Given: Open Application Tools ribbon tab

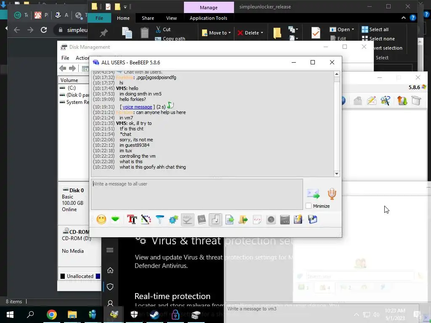Looking at the screenshot, I should [208, 18].
